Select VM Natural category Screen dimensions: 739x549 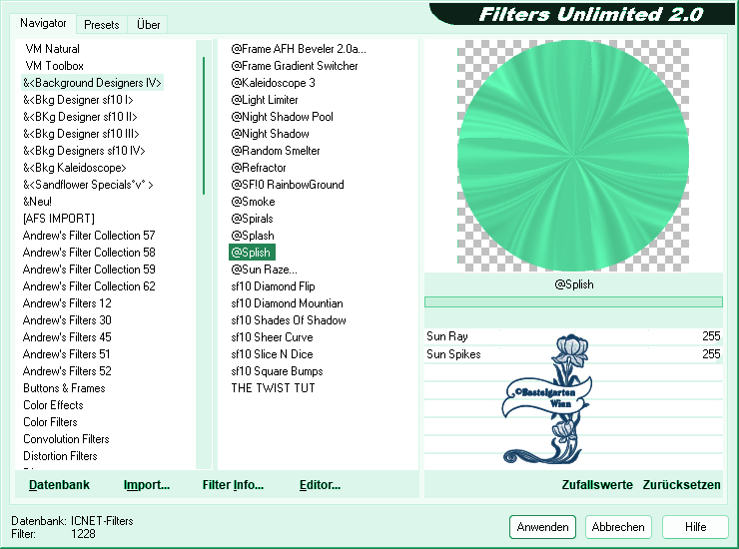pyautogui.click(x=52, y=49)
